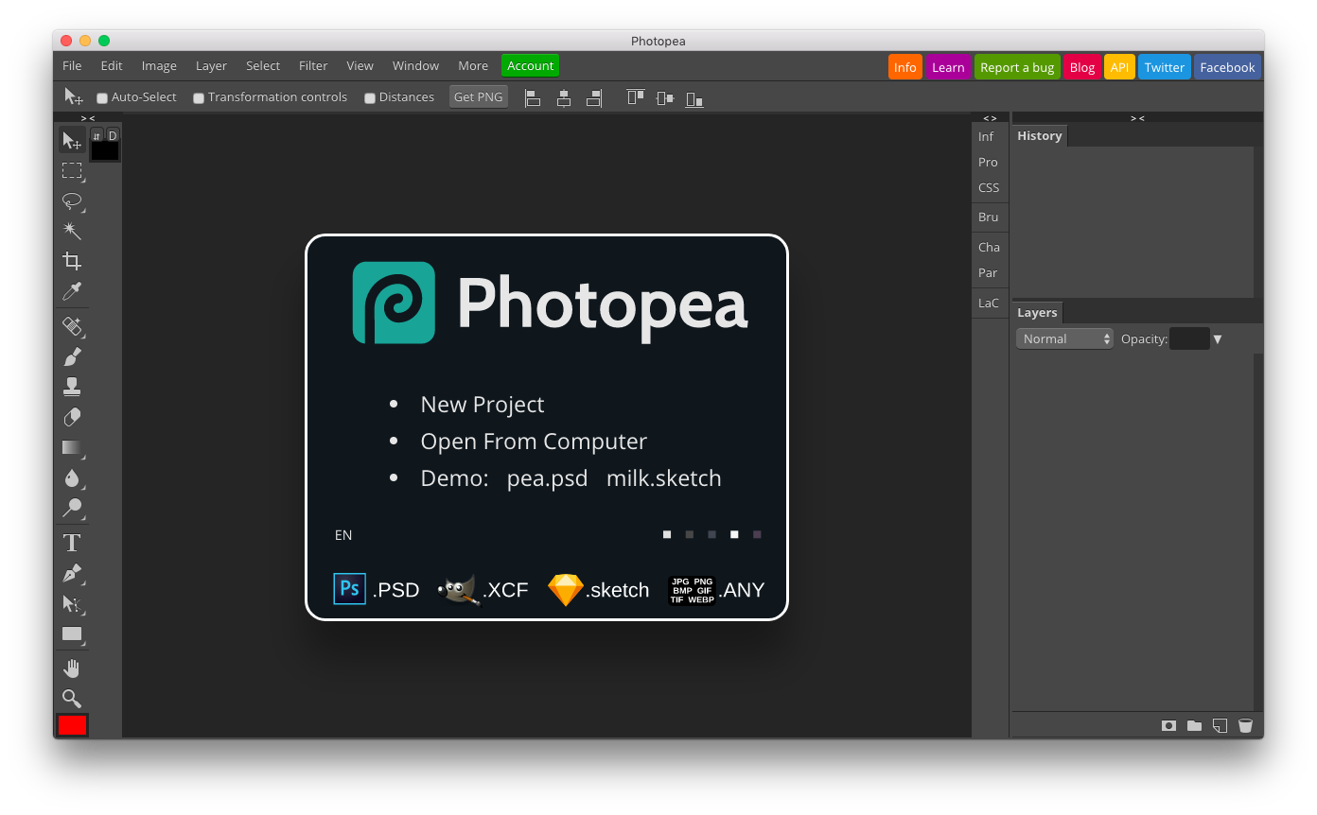Open the Opacity slider arrow dropdown

pos(1218,339)
